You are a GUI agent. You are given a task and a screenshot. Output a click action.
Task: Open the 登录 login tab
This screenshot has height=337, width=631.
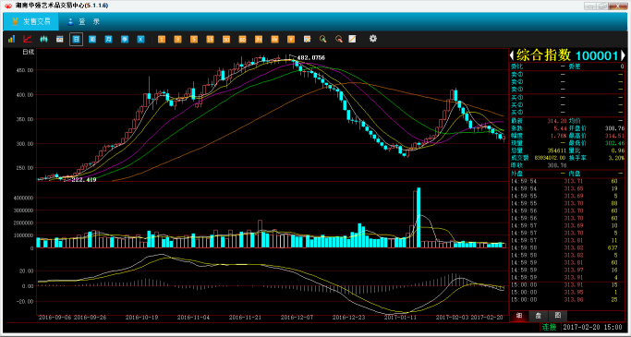(x=84, y=22)
